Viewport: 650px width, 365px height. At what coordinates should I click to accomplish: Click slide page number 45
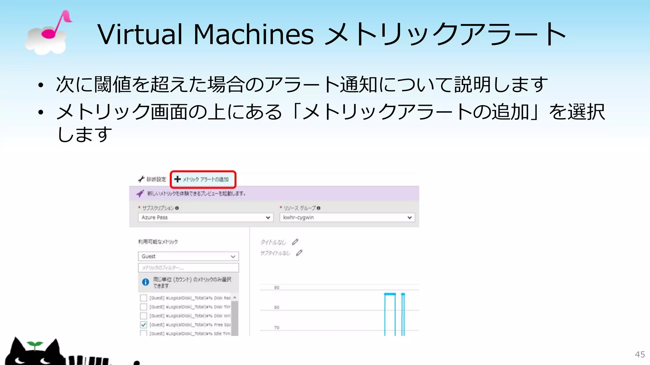click(x=640, y=355)
